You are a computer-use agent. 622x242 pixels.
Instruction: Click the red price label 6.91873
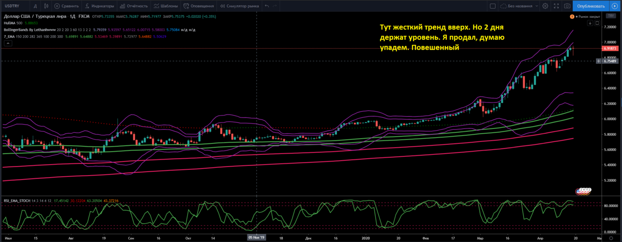click(x=609, y=49)
